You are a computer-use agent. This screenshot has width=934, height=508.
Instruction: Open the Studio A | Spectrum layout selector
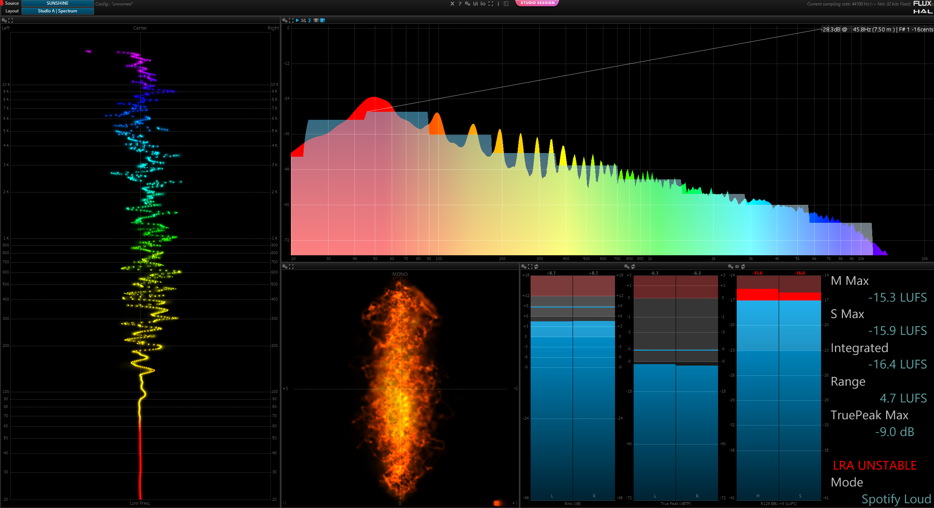pos(57,11)
